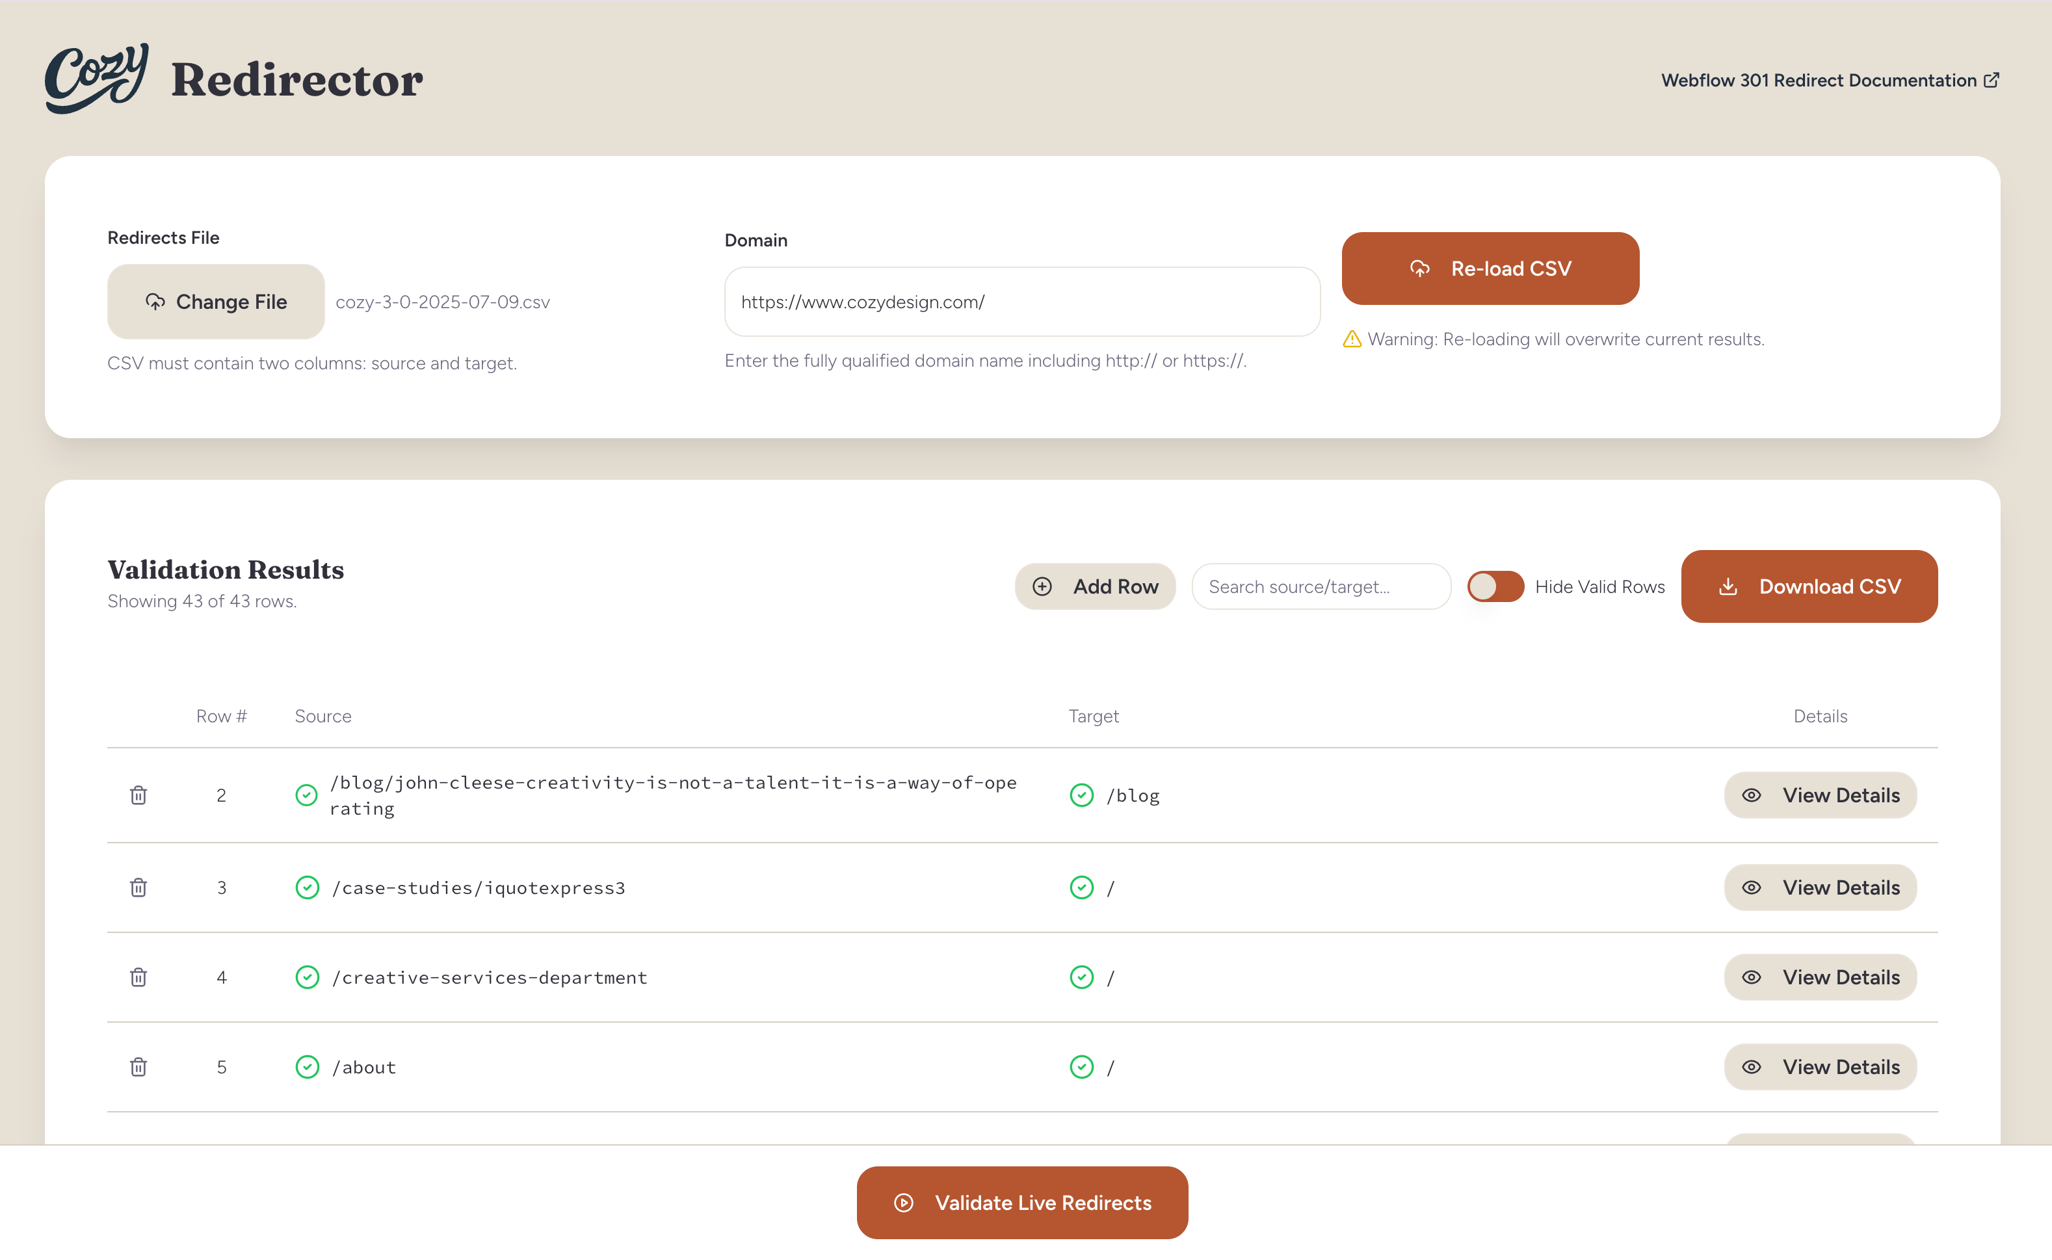
Task: Click source valid checkmark for /about
Action: tap(307, 1067)
